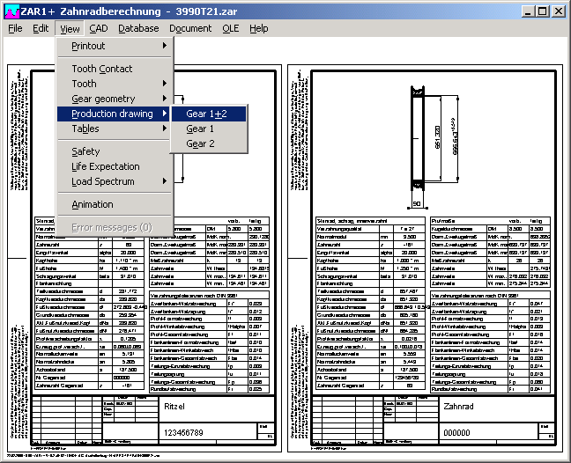
Task: Click the View menu header
Action: point(70,28)
